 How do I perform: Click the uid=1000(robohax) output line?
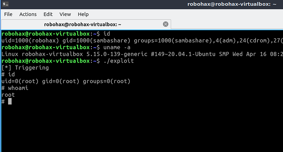point(142,41)
